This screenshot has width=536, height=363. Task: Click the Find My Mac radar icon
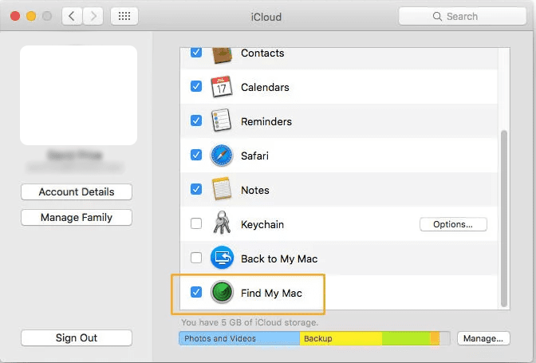[221, 293]
